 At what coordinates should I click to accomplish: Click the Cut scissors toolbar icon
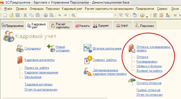[25, 15]
